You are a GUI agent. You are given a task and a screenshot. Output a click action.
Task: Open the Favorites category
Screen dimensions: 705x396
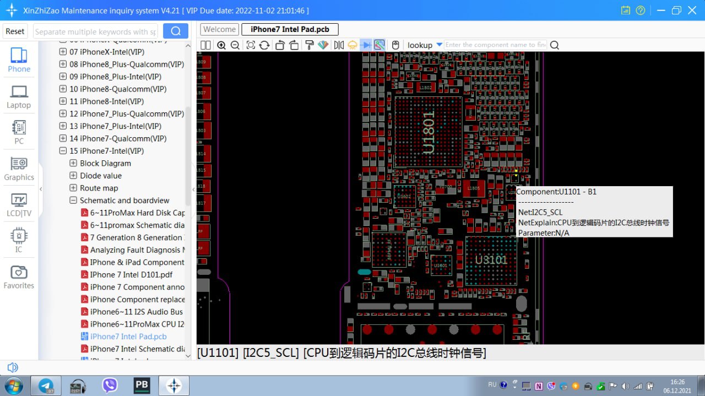click(x=19, y=278)
